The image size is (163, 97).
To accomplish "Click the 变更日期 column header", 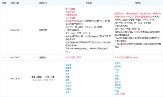I will click(x=15, y=3).
